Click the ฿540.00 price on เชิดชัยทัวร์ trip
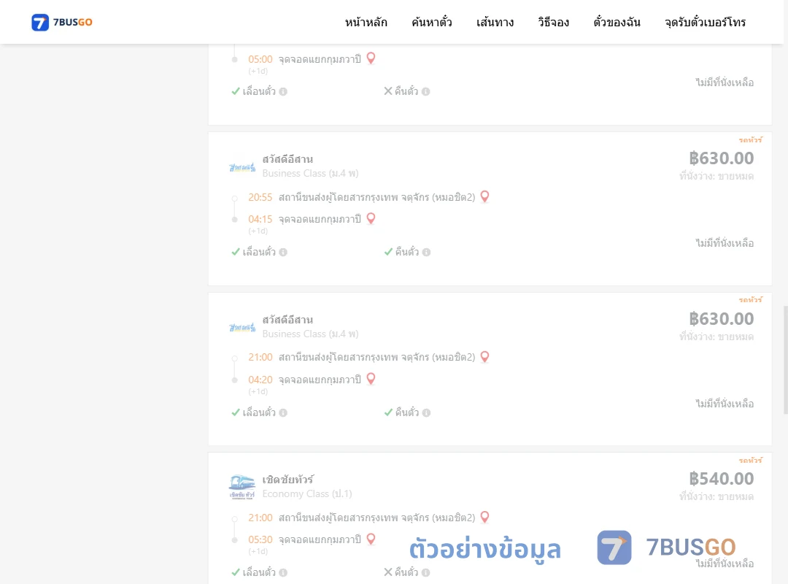 pyautogui.click(x=721, y=479)
